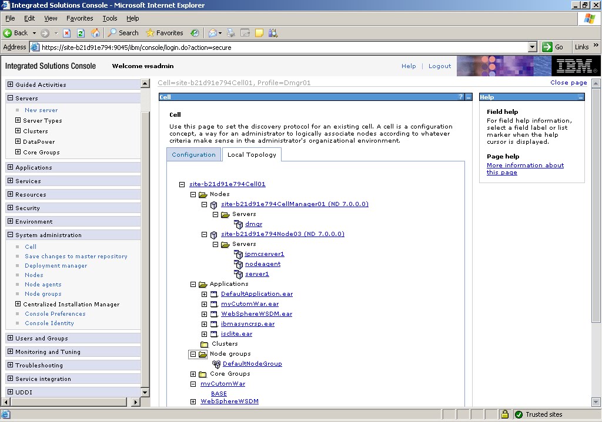Click the Logout link
The width and height of the screenshot is (602, 422).
tap(440, 66)
